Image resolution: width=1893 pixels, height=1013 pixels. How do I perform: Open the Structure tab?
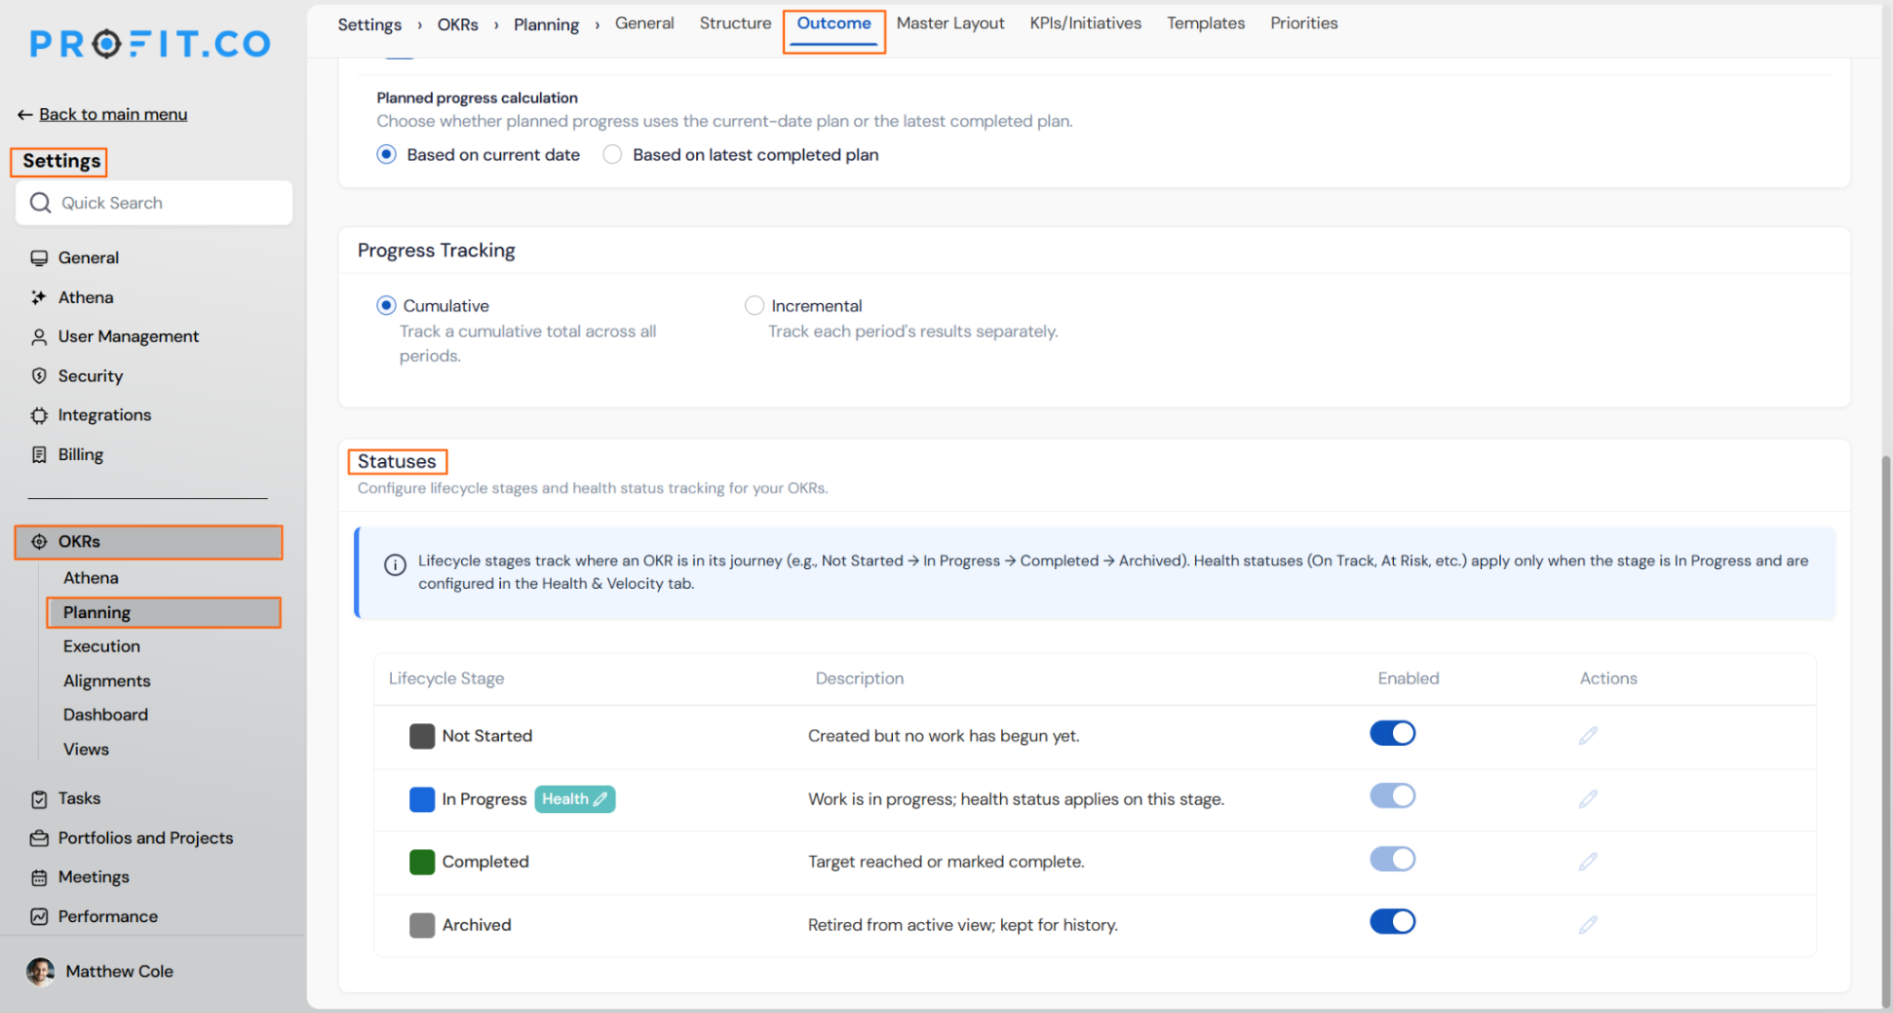point(735,24)
